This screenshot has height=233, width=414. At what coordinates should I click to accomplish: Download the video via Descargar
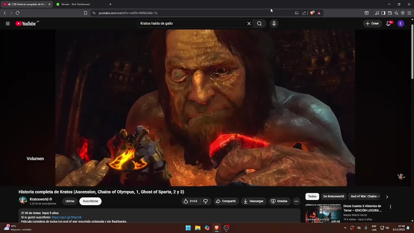coord(254,201)
